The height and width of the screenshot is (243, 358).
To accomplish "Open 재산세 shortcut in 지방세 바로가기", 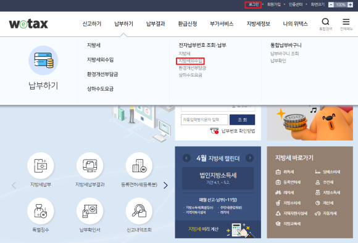I will click(325, 203).
